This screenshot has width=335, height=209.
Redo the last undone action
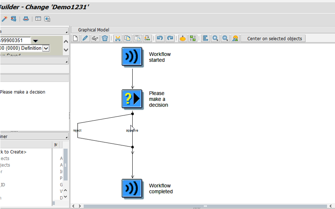point(169,38)
